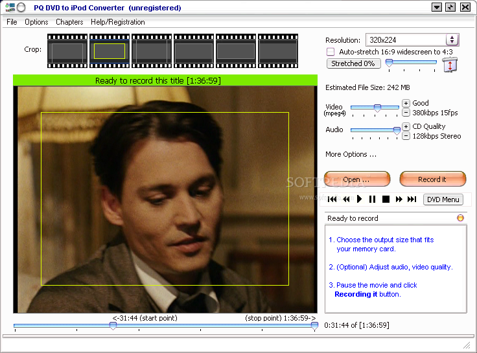
Task: Select the first crop preset thumbnail
Action: [x=67, y=51]
